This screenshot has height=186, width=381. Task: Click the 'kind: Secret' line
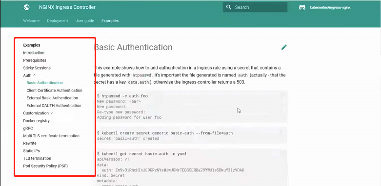click(x=111, y=175)
